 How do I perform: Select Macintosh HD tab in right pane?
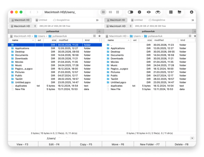116,20
